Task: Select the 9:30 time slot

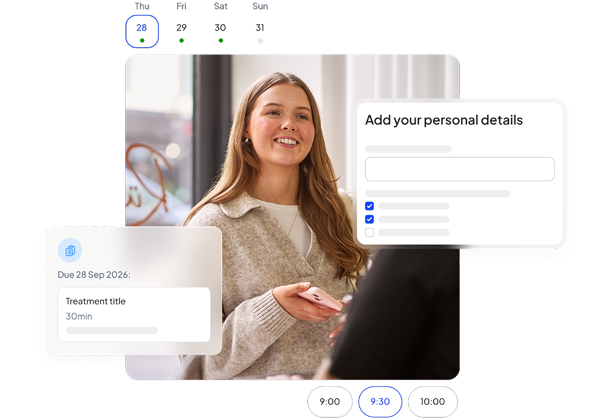Action: click(x=380, y=402)
